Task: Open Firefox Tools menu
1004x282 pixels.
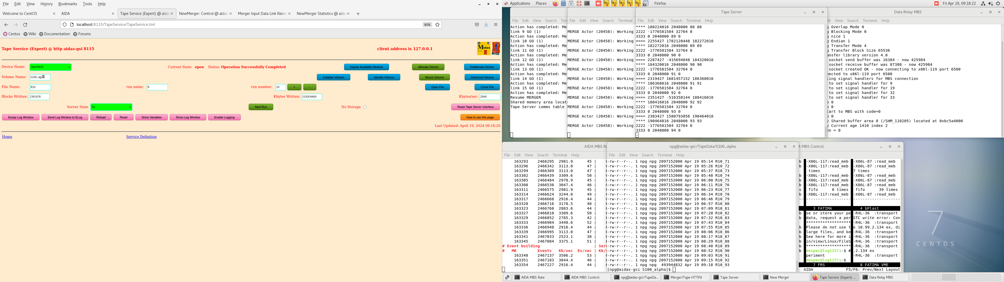Action: click(87, 4)
